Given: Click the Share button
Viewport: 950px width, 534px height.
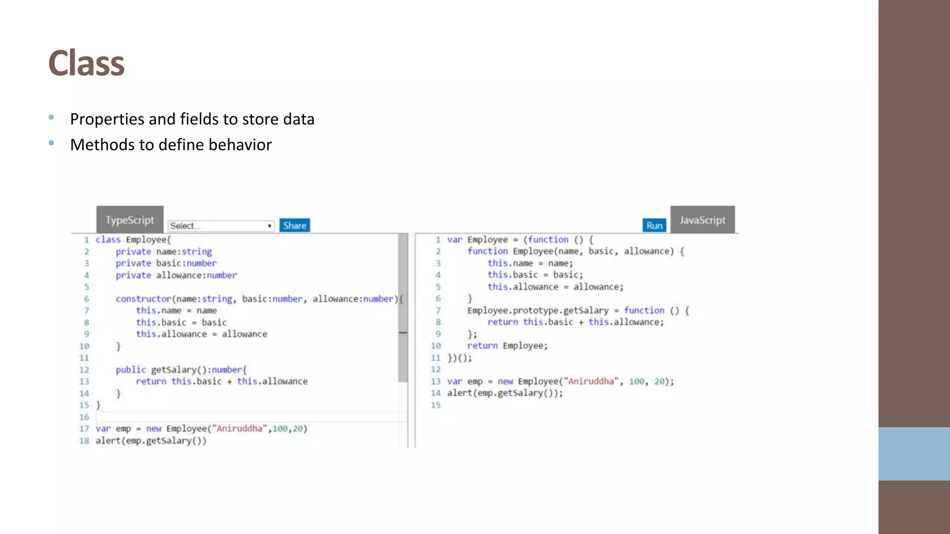Looking at the screenshot, I should 295,226.
